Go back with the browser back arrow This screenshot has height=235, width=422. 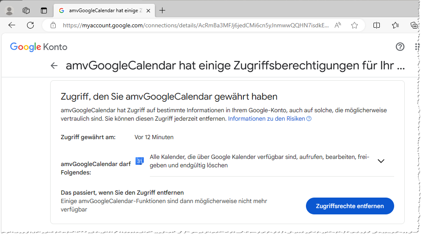[12, 25]
